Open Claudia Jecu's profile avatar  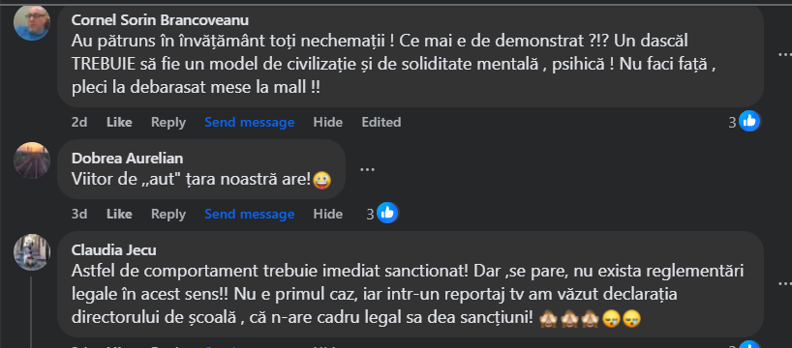pyautogui.click(x=31, y=251)
